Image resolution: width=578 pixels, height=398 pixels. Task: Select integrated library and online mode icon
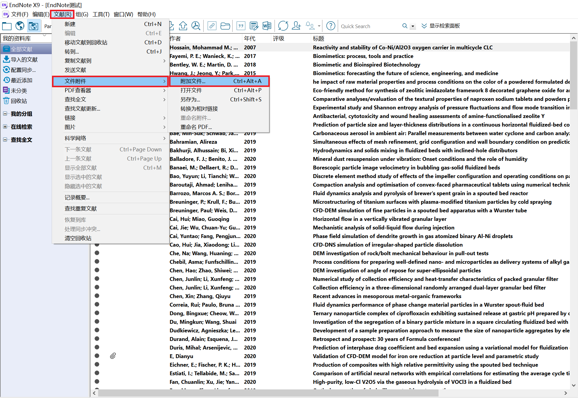coord(33,26)
